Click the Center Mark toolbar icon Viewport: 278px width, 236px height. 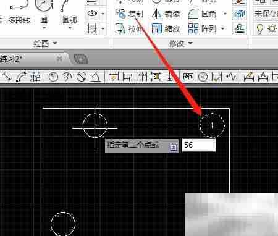click(x=203, y=77)
